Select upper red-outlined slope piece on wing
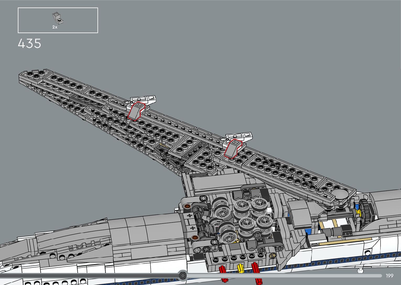401x285 pixels. tap(136, 111)
